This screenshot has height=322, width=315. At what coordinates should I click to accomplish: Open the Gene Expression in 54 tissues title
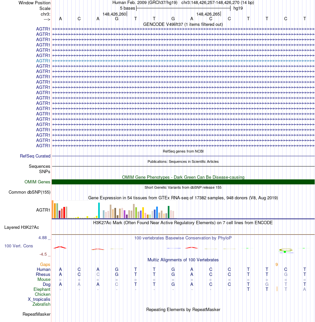pyautogui.click(x=183, y=198)
